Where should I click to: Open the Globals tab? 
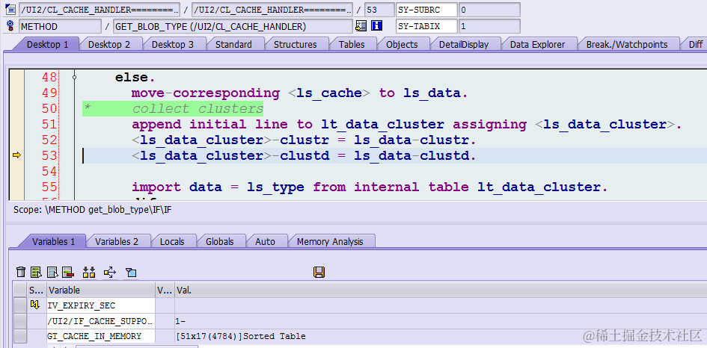[x=220, y=242]
